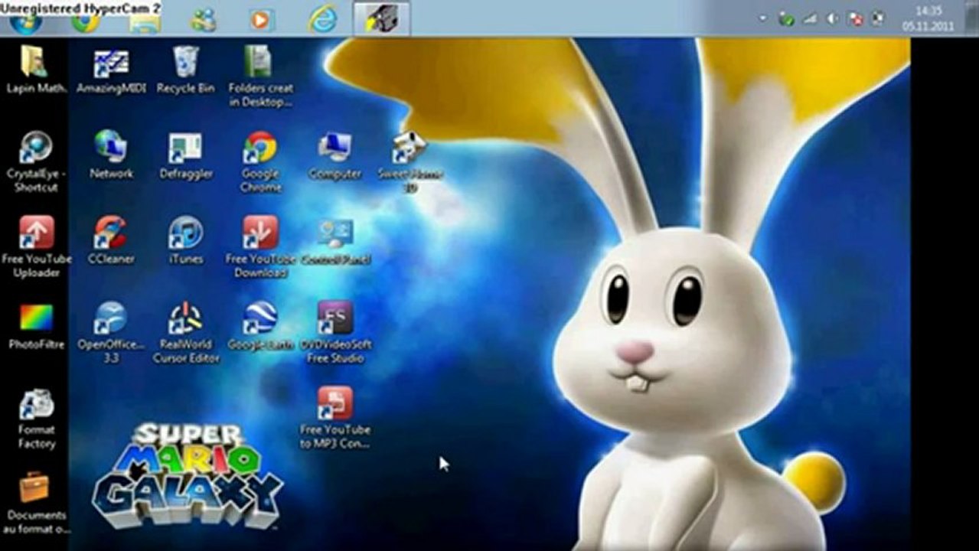Image resolution: width=979 pixels, height=551 pixels.
Task: Select the Control Panel desktop icon
Action: [x=335, y=242]
